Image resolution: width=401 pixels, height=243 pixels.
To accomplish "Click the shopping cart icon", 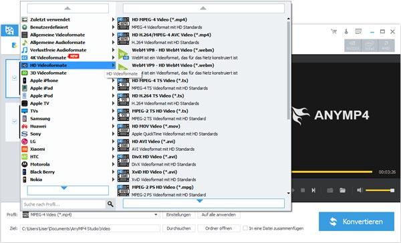I will pyautogui.click(x=333, y=31).
